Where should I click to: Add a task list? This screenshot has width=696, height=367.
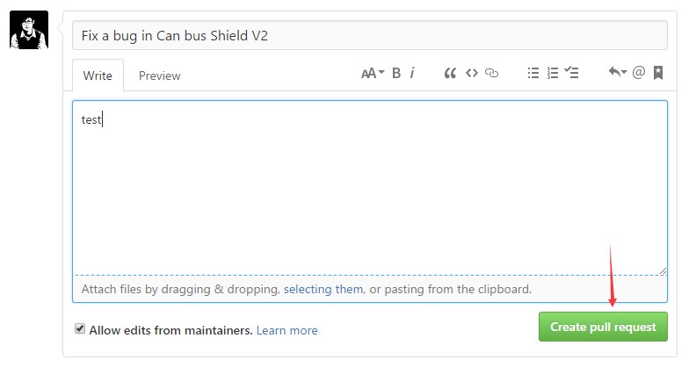[x=572, y=72]
